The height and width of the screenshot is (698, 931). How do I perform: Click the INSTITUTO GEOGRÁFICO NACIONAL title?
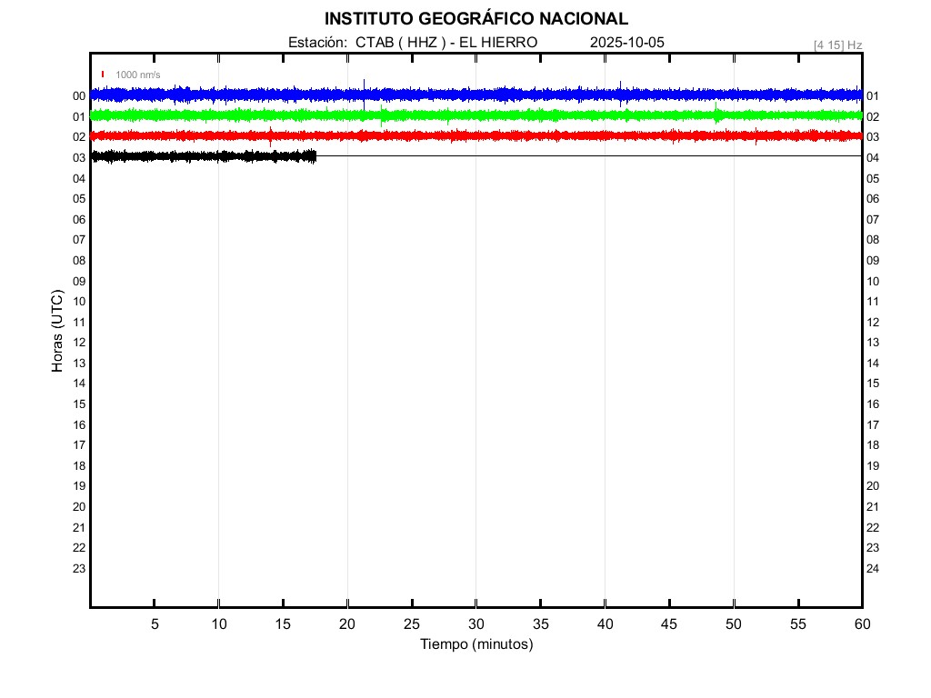(476, 19)
